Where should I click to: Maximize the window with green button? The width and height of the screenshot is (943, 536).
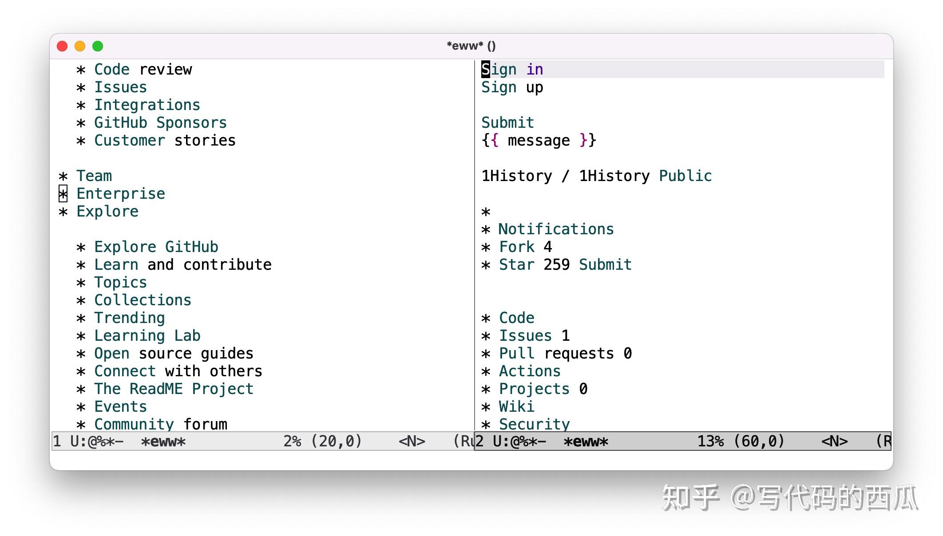98,46
